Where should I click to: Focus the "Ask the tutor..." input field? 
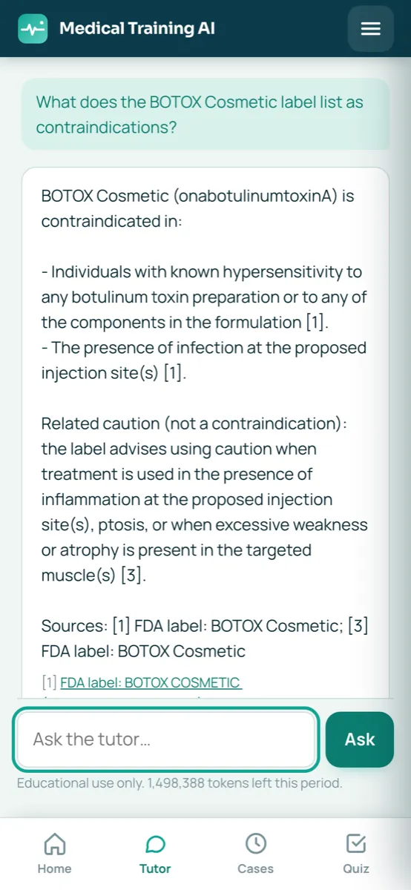166,739
